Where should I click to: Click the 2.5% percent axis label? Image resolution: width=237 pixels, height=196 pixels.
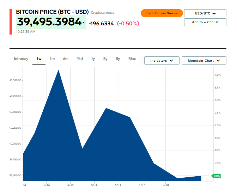[218, 113]
